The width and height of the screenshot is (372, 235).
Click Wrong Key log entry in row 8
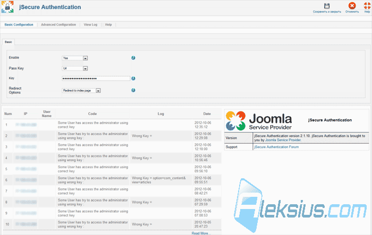[x=142, y=202]
